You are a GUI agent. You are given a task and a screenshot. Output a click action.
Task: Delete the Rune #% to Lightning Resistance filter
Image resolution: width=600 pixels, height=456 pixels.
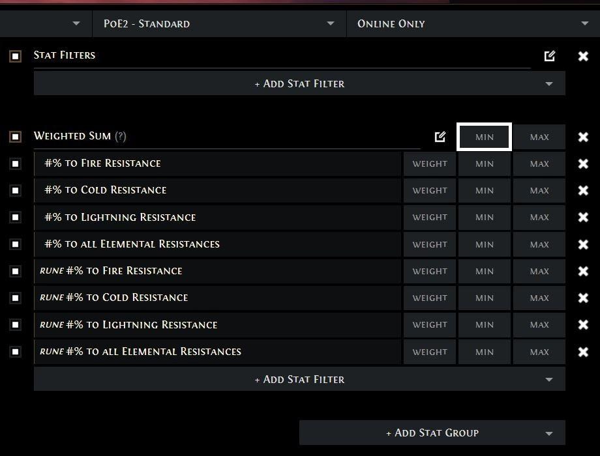click(583, 325)
